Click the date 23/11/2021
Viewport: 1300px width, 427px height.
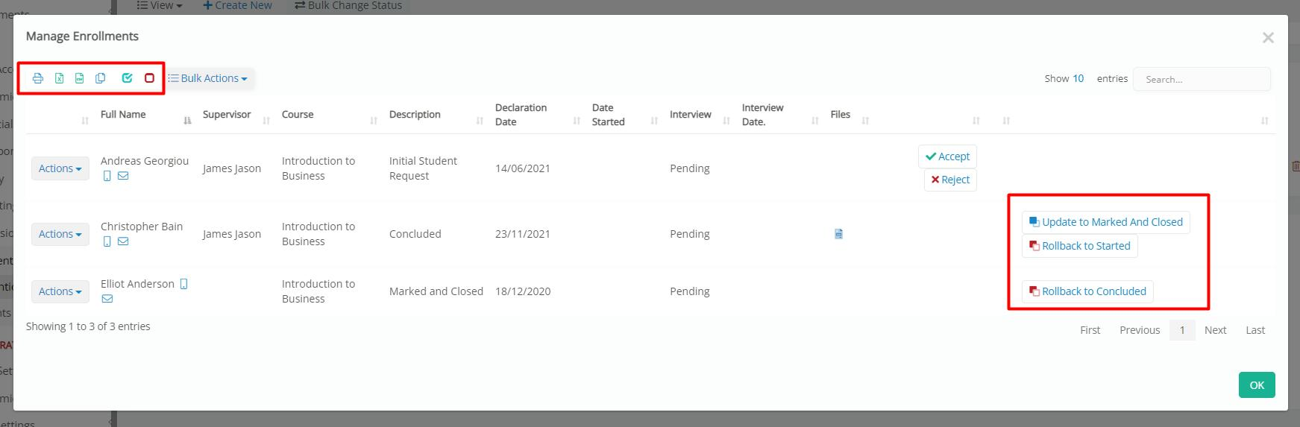(523, 234)
